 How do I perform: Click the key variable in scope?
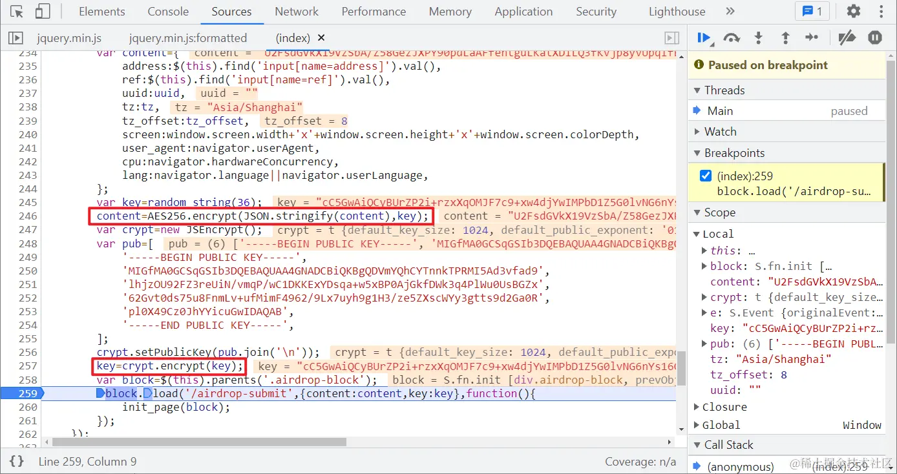click(796, 328)
